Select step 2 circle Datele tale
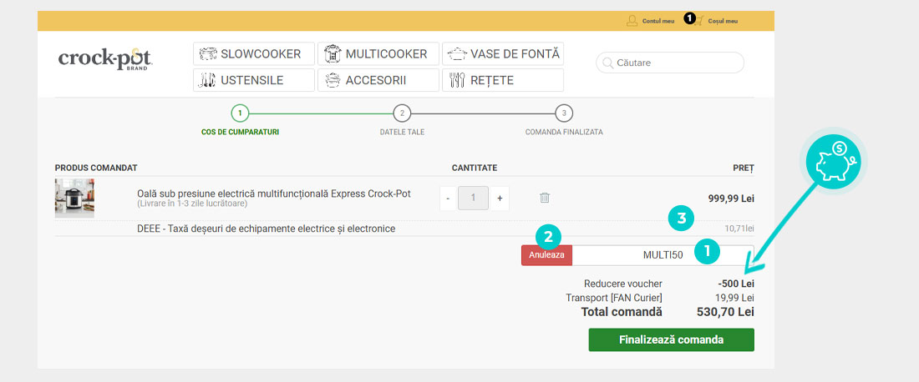The width and height of the screenshot is (919, 382). 402,113
